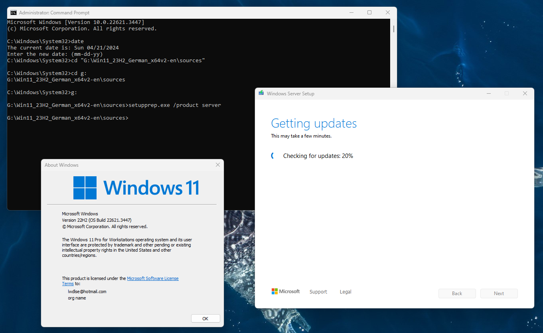Minimize the Windows Server Setup window

(x=489, y=93)
